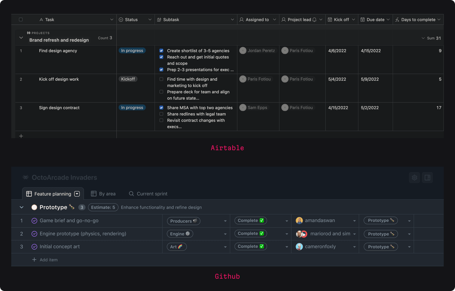Click the calendar icon in the Kick off header

[x=330, y=19]
